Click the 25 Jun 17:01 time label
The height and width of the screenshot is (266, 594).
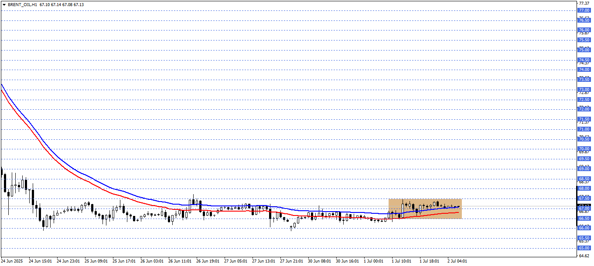pyautogui.click(x=124, y=261)
